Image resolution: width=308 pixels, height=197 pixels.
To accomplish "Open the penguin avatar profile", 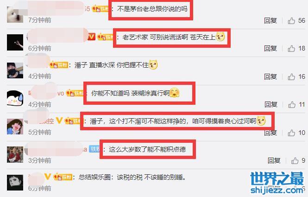I will pyautogui.click(x=15, y=98).
